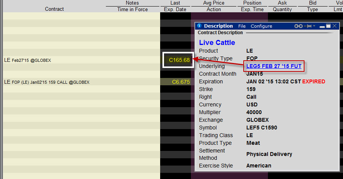The width and height of the screenshot is (343, 179).
Task: Click the Last column header
Action: 175,3
